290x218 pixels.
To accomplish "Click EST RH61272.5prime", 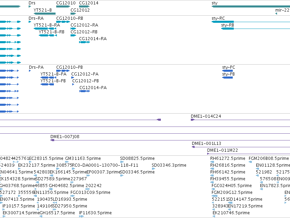I will coord(228,158).
